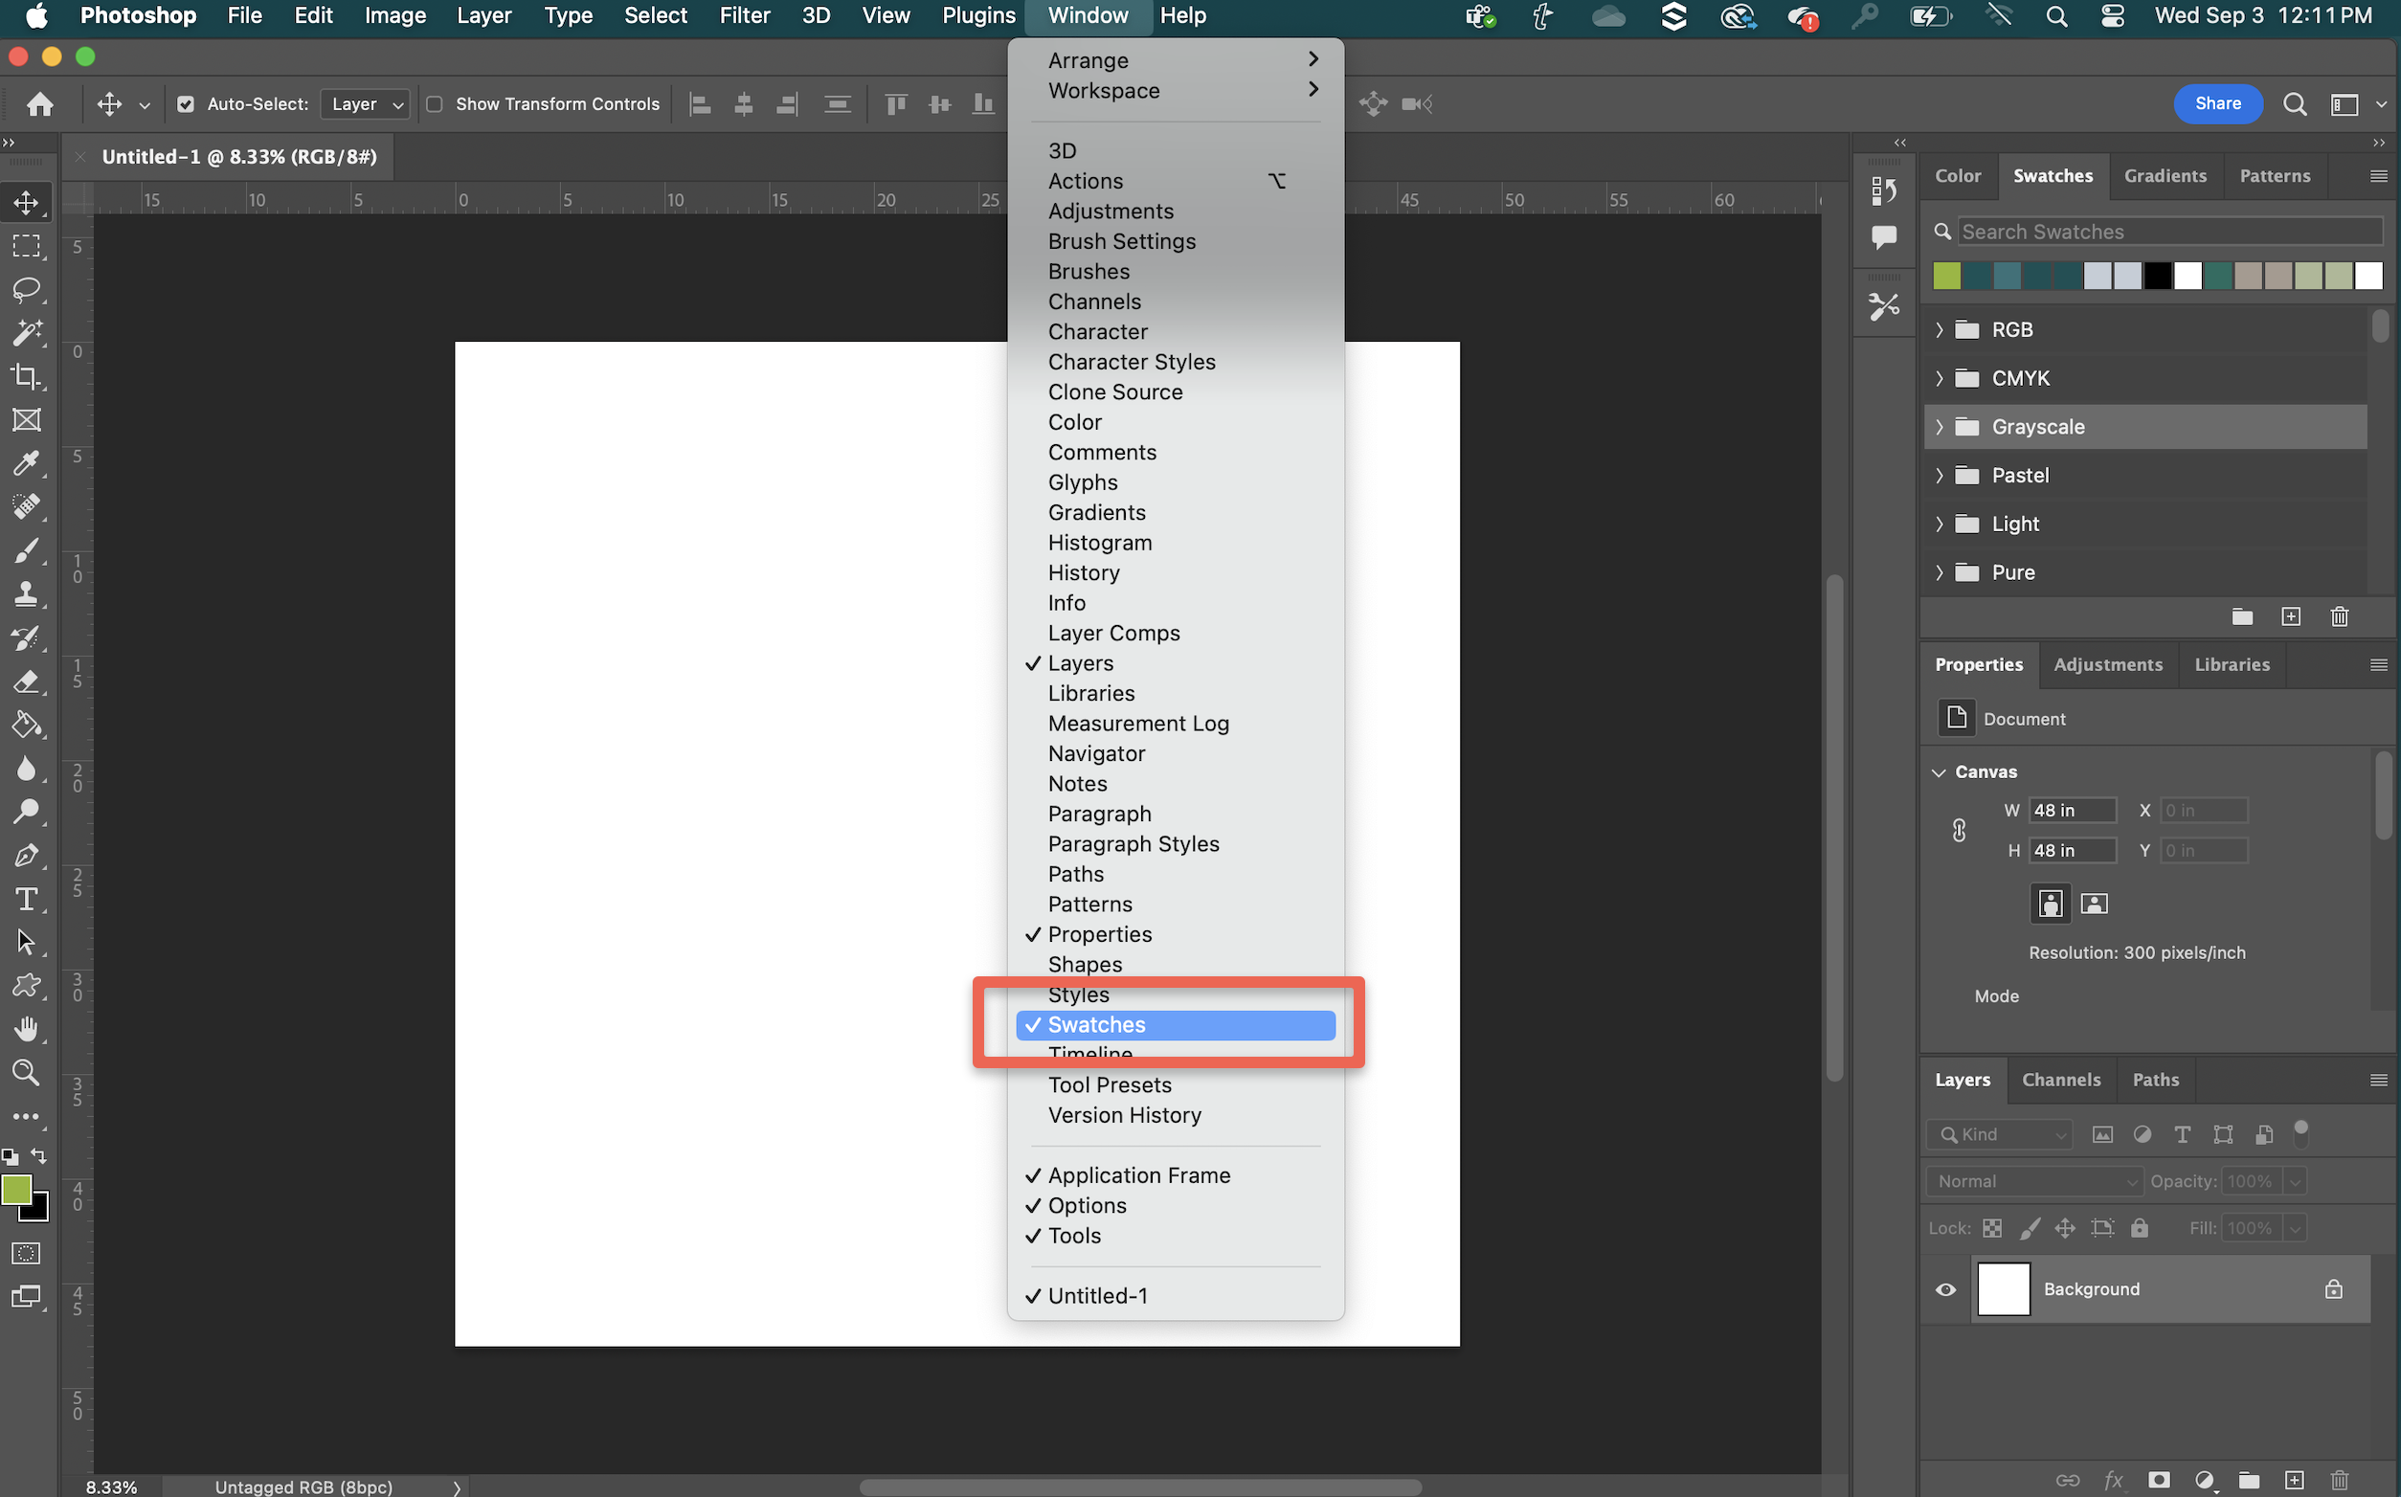The width and height of the screenshot is (2401, 1497).
Task: Select the History Brush tool
Action: tap(27, 637)
